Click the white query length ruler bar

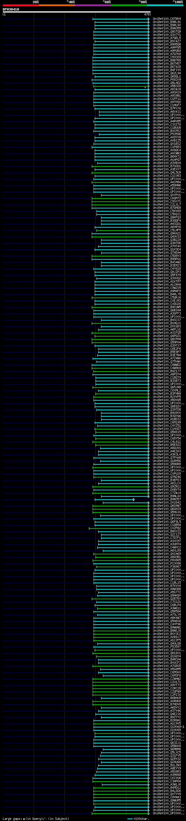[77, 12]
